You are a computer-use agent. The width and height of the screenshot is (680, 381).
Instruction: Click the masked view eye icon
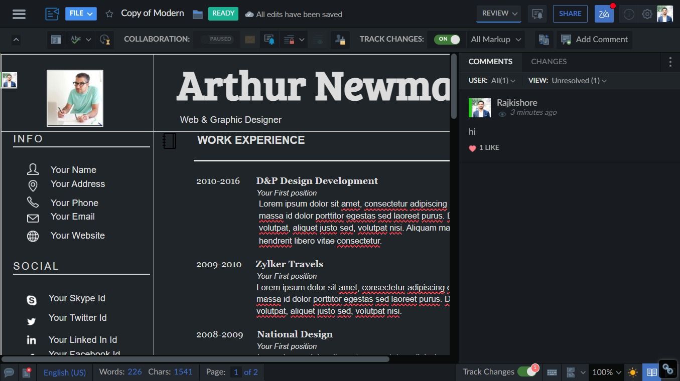click(318, 40)
